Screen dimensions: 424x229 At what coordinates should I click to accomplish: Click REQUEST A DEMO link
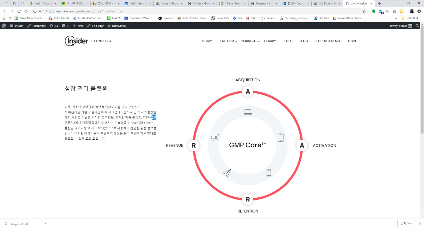click(x=327, y=41)
